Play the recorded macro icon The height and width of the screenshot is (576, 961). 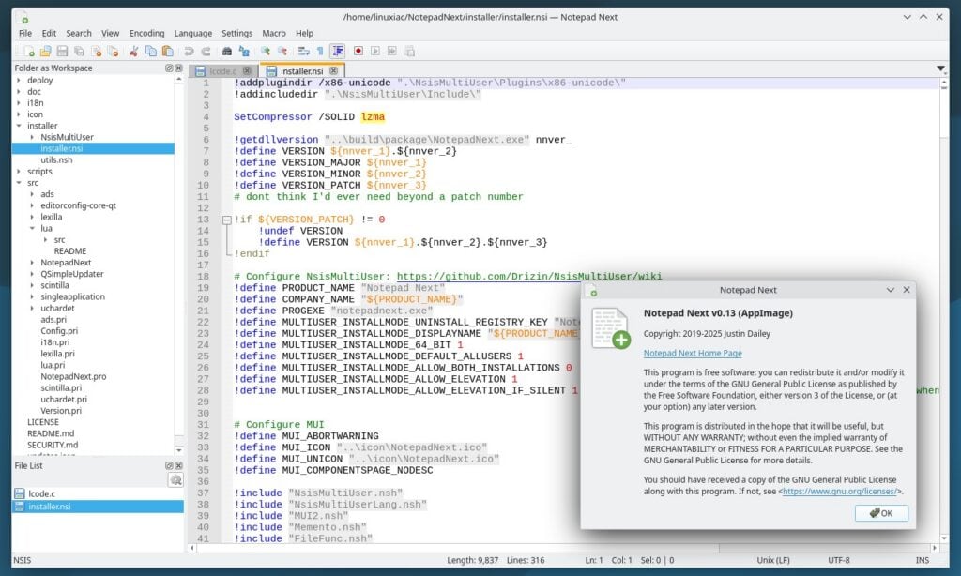[x=375, y=50]
